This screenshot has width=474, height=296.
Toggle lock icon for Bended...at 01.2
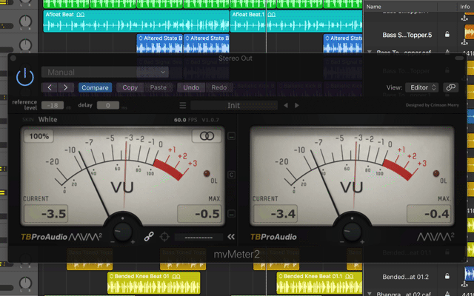(x=447, y=276)
